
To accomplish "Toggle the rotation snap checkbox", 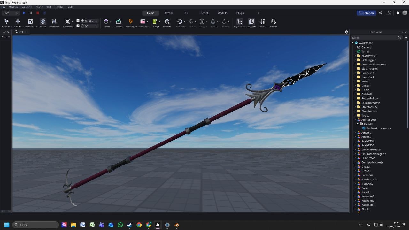I will (78, 26).
